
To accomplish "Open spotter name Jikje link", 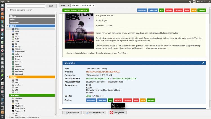I will 89,96.
